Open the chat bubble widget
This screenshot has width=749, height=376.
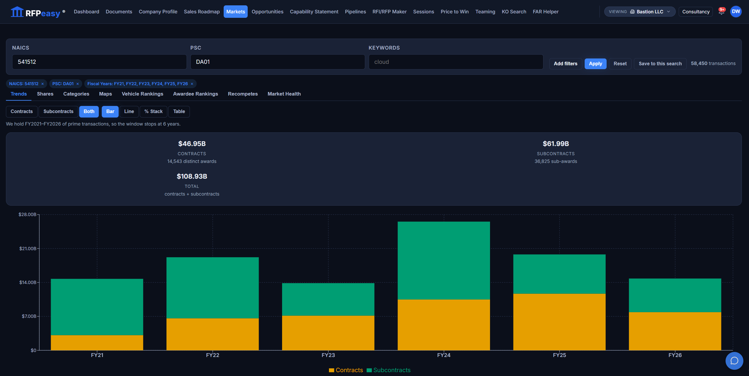[x=734, y=361]
